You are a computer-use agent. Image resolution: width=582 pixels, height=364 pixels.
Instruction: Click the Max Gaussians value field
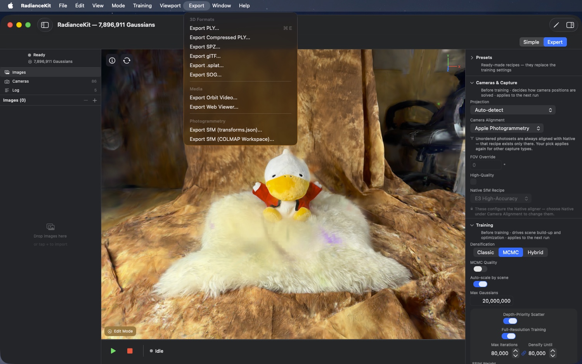tap(492, 301)
